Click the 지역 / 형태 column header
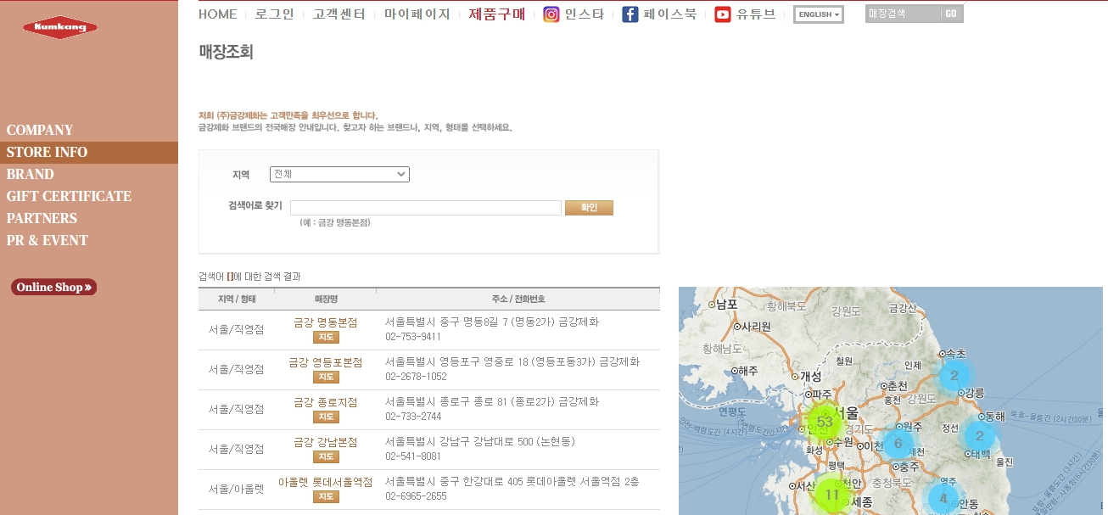This screenshot has height=515, width=1108. [237, 299]
